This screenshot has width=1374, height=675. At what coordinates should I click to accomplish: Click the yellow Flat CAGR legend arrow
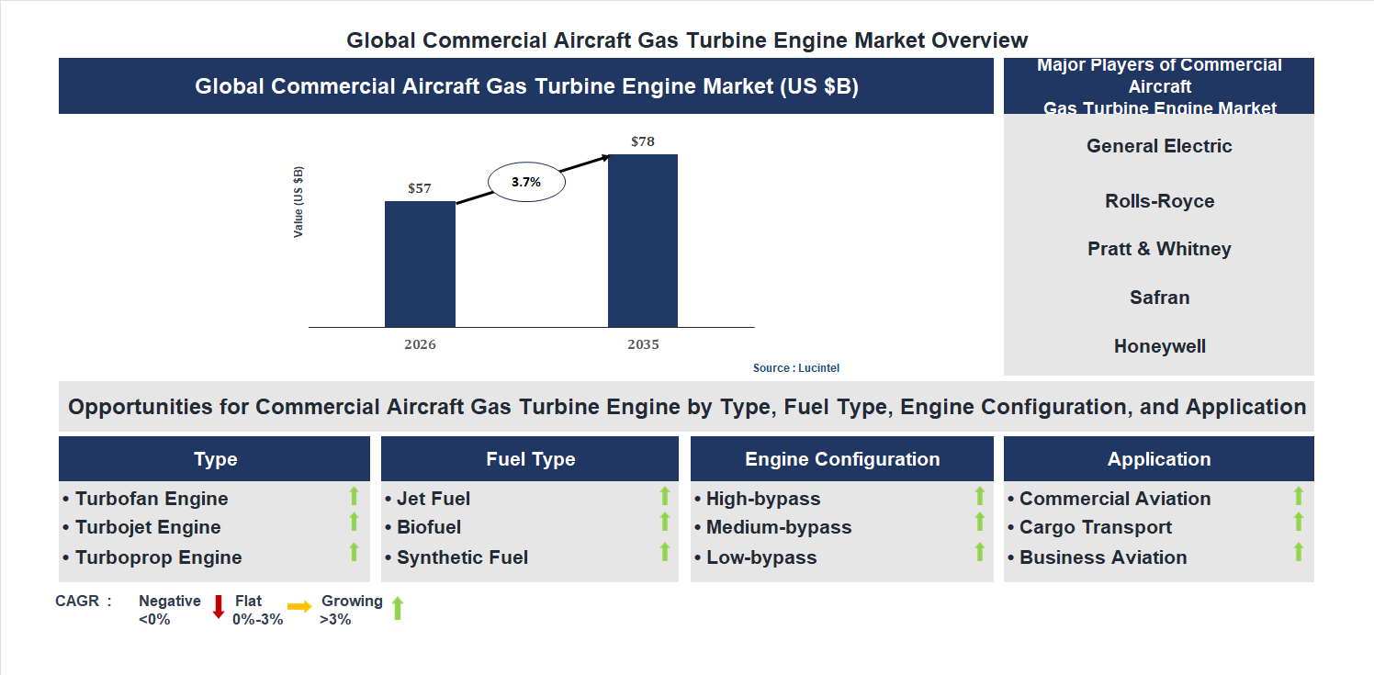coord(299,607)
